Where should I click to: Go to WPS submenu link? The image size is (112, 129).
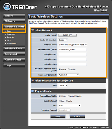pos(9,40)
